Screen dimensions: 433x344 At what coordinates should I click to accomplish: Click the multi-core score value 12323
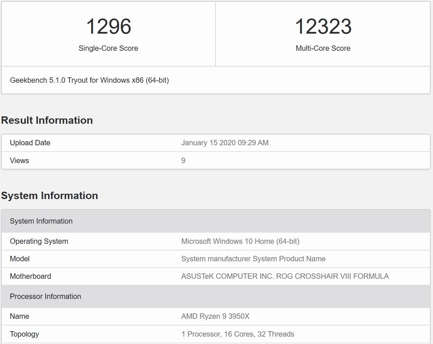pos(323,26)
